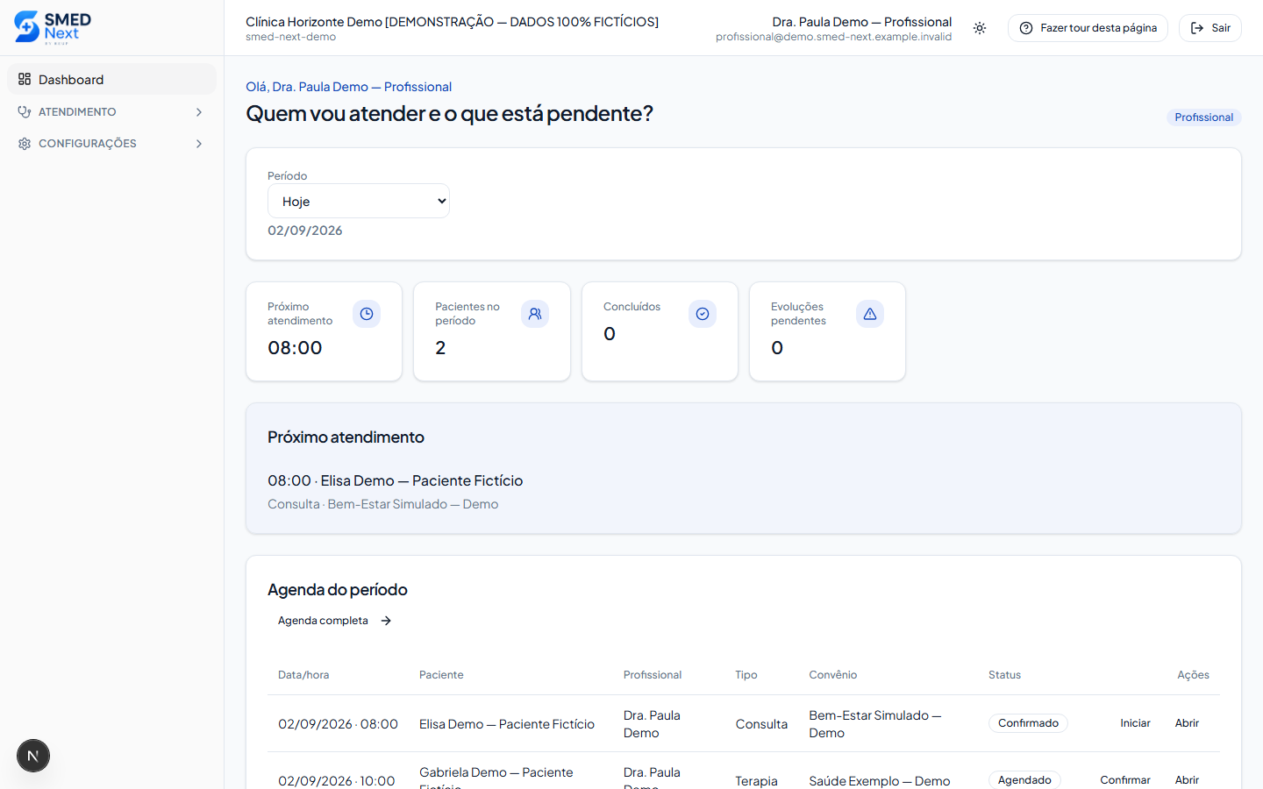Click table cell '02/09/2026 · 10:00'
This screenshot has height=789, width=1263.
pos(337,781)
